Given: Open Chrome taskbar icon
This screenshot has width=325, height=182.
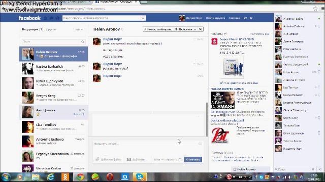Looking at the screenshot, I should 80,177.
